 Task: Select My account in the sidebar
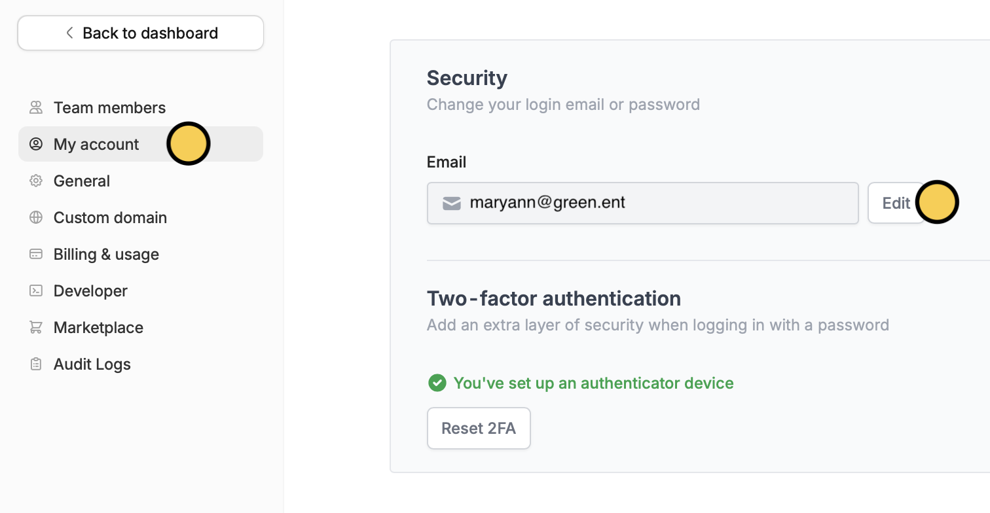click(96, 144)
